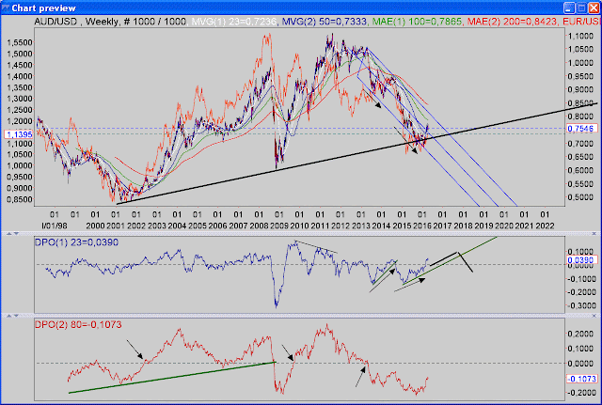602x405 pixels.
Task: Click the 2008 year label on time axis
Action: tap(259, 226)
